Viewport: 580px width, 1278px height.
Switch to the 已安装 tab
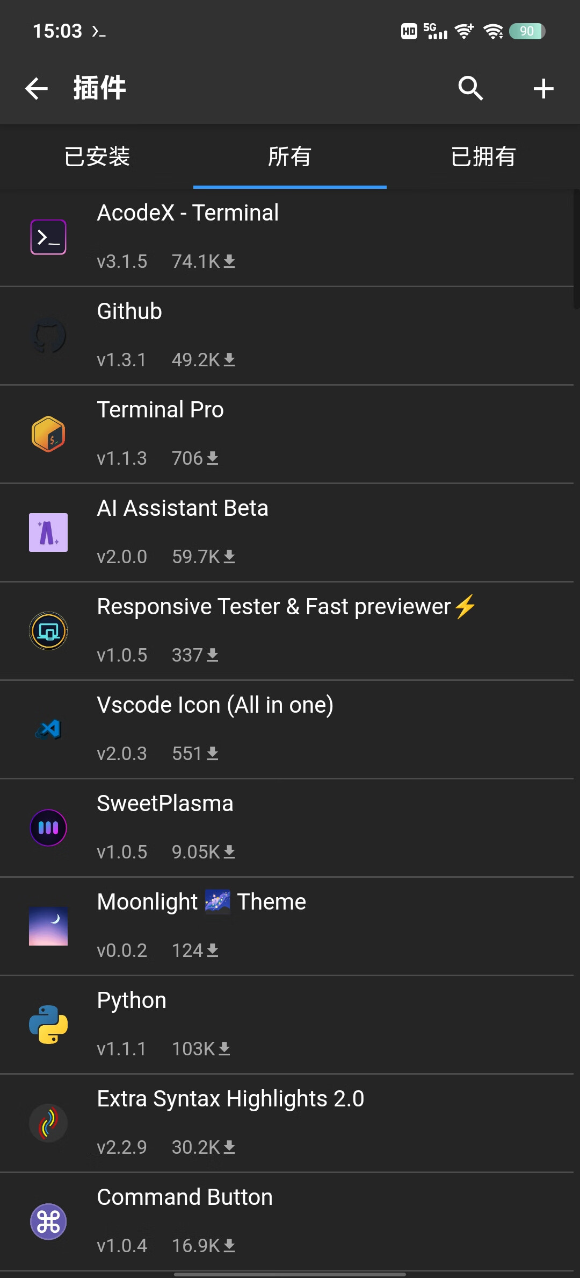click(x=97, y=157)
